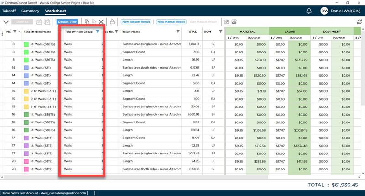The width and height of the screenshot is (365, 196).
Task: Click labor subtotal $1,313.79
Action: pyautogui.click(x=301, y=60)
